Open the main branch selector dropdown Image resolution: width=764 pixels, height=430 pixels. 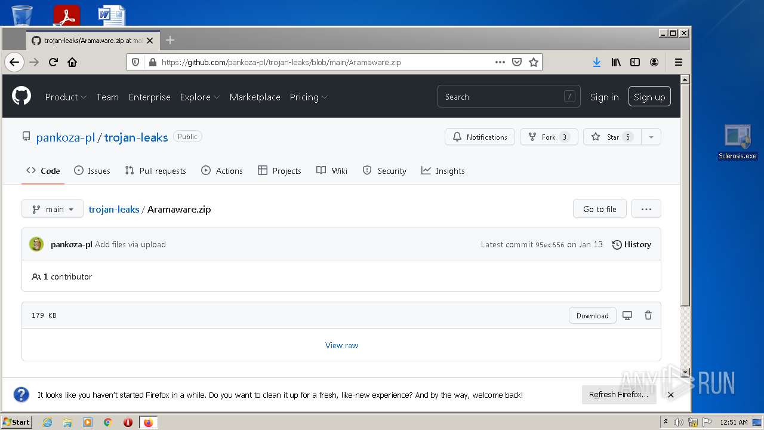(53, 209)
